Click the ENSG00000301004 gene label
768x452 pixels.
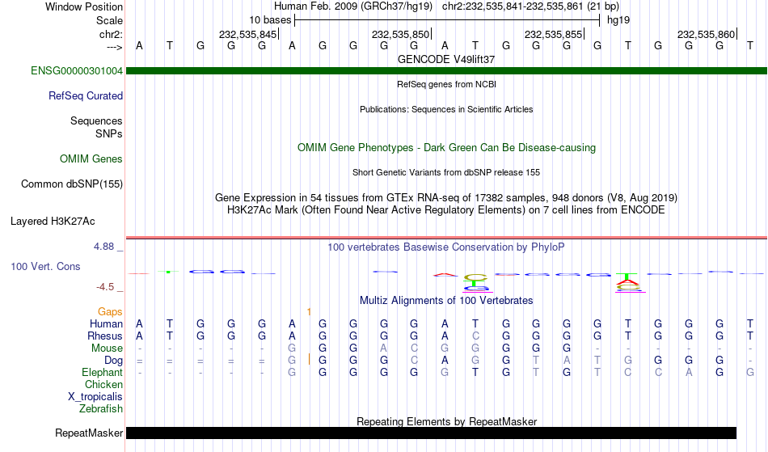tap(77, 70)
